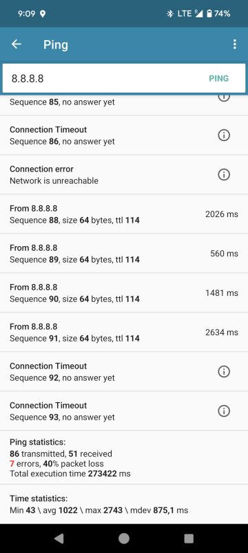Tap the Android recent apps square button
The width and height of the screenshot is (248, 553).
tap(189, 538)
